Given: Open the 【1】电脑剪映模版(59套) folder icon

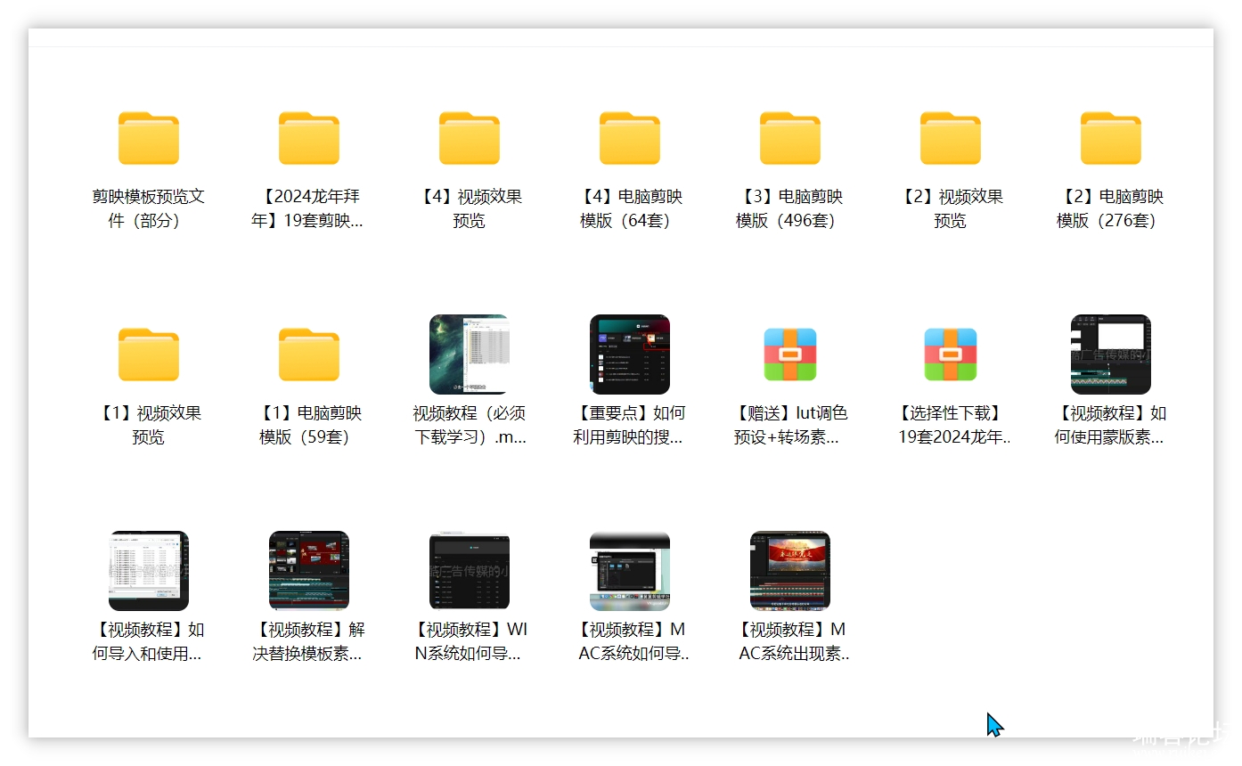Looking at the screenshot, I should [309, 354].
